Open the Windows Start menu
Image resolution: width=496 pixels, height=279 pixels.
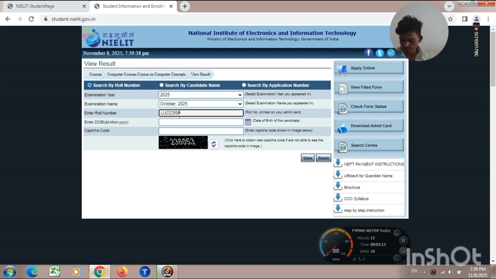[x=9, y=272]
